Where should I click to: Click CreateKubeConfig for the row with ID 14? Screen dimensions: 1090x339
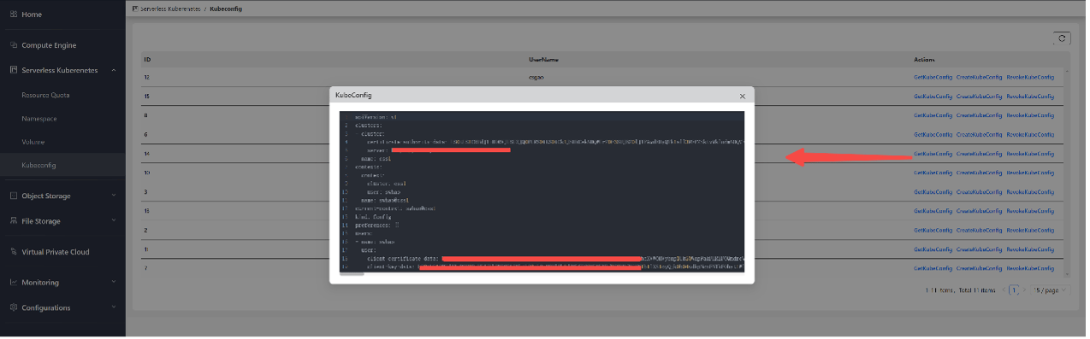979,154
